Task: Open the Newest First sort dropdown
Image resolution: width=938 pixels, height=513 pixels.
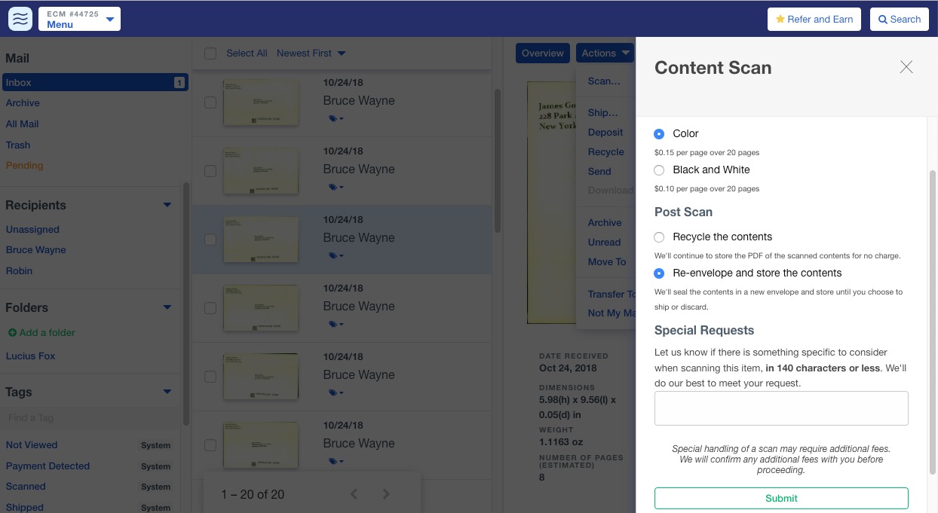Action: (x=311, y=53)
